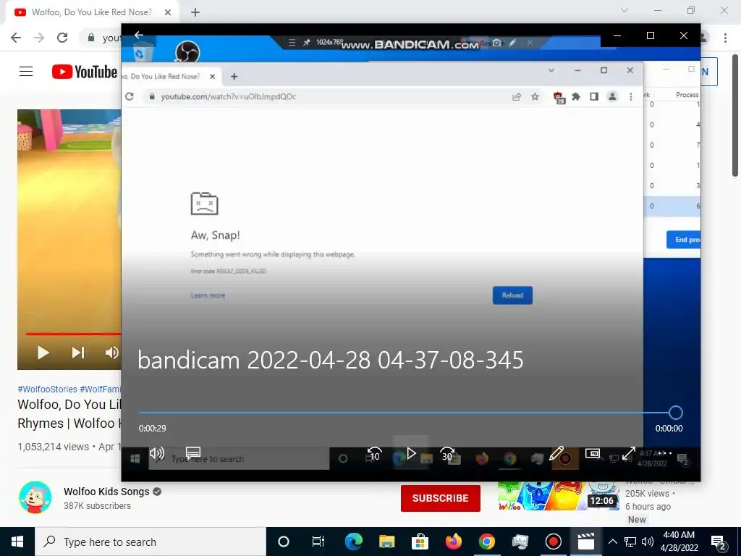Switch player to mini view
Screen dimensions: 741x556
pyautogui.click(x=592, y=453)
